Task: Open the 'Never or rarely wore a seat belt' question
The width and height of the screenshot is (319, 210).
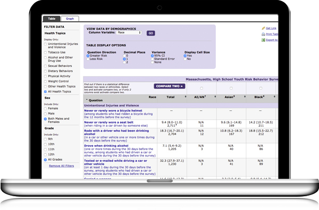Action: pos(108,122)
